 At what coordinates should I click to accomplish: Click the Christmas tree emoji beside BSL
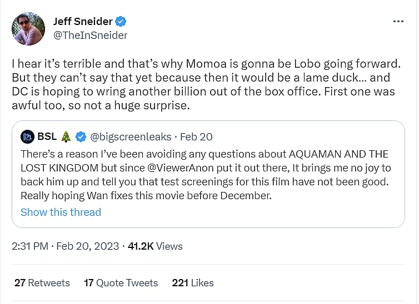pos(66,136)
